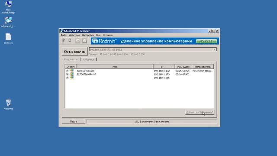This screenshot has width=277, height=156.
Task: Click the IP toolbar icon
Action: pos(63,41)
